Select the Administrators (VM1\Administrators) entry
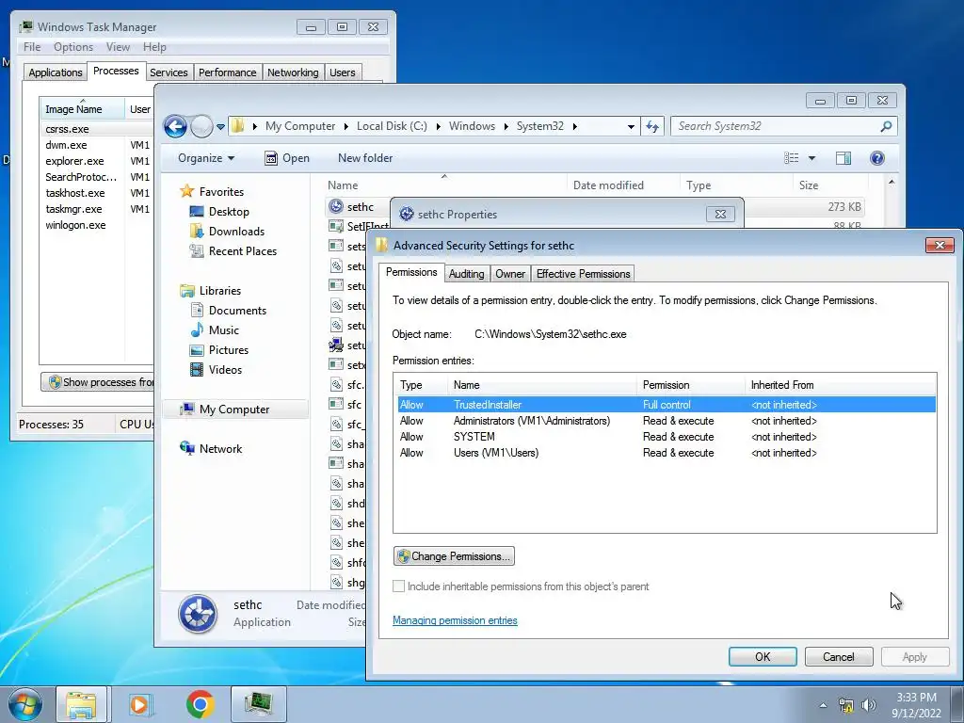Image resolution: width=964 pixels, height=723 pixels. (x=666, y=421)
